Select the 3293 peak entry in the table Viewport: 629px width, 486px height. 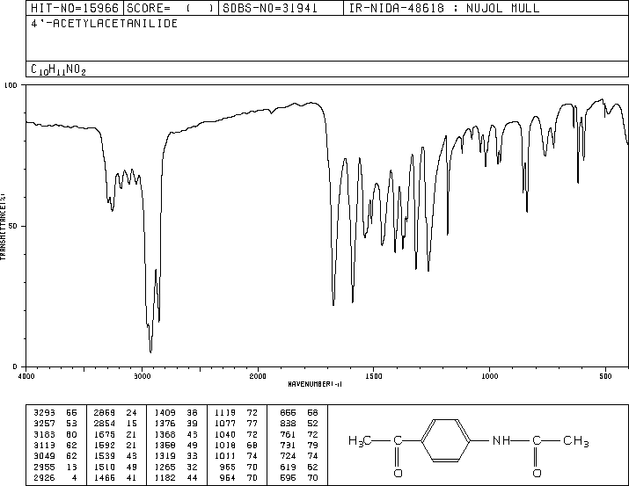click(55, 413)
